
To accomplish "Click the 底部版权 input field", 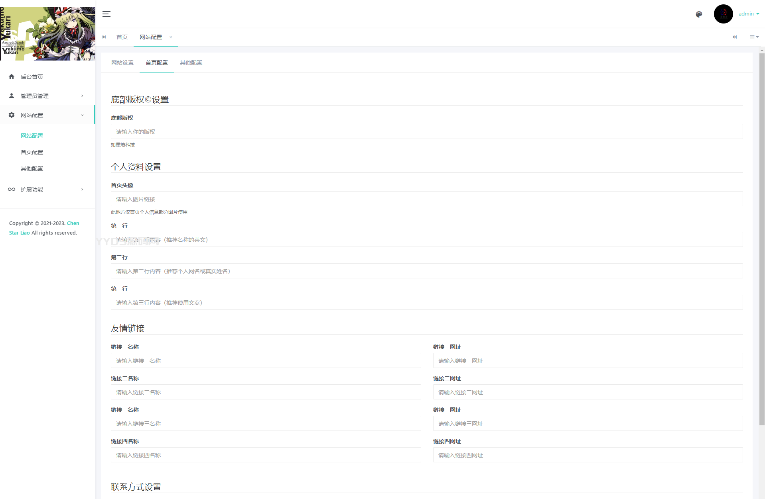I will tap(426, 132).
